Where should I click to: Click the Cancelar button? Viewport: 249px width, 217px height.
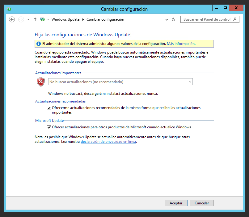pos(202,203)
